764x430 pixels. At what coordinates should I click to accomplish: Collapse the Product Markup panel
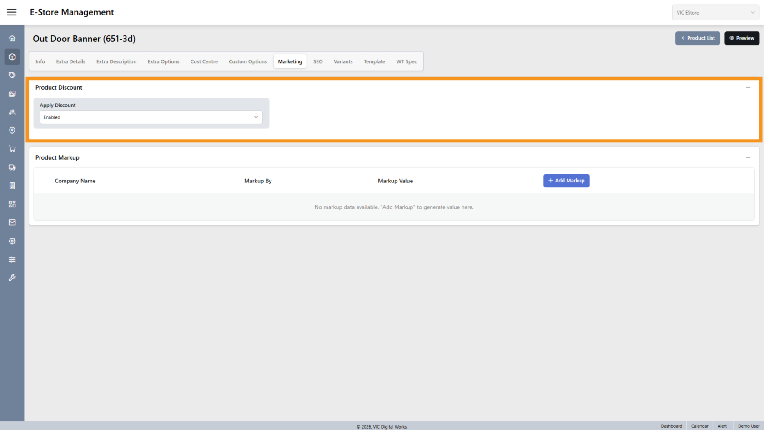[x=748, y=157]
